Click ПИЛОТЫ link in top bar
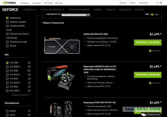 tap(133, 3)
